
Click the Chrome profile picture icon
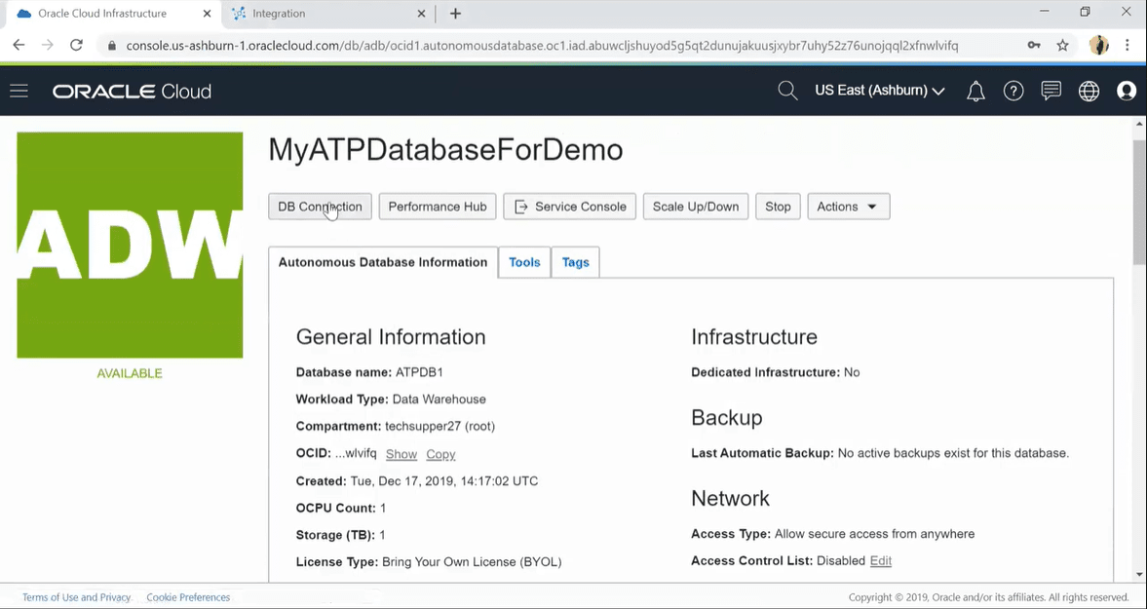pos(1098,46)
